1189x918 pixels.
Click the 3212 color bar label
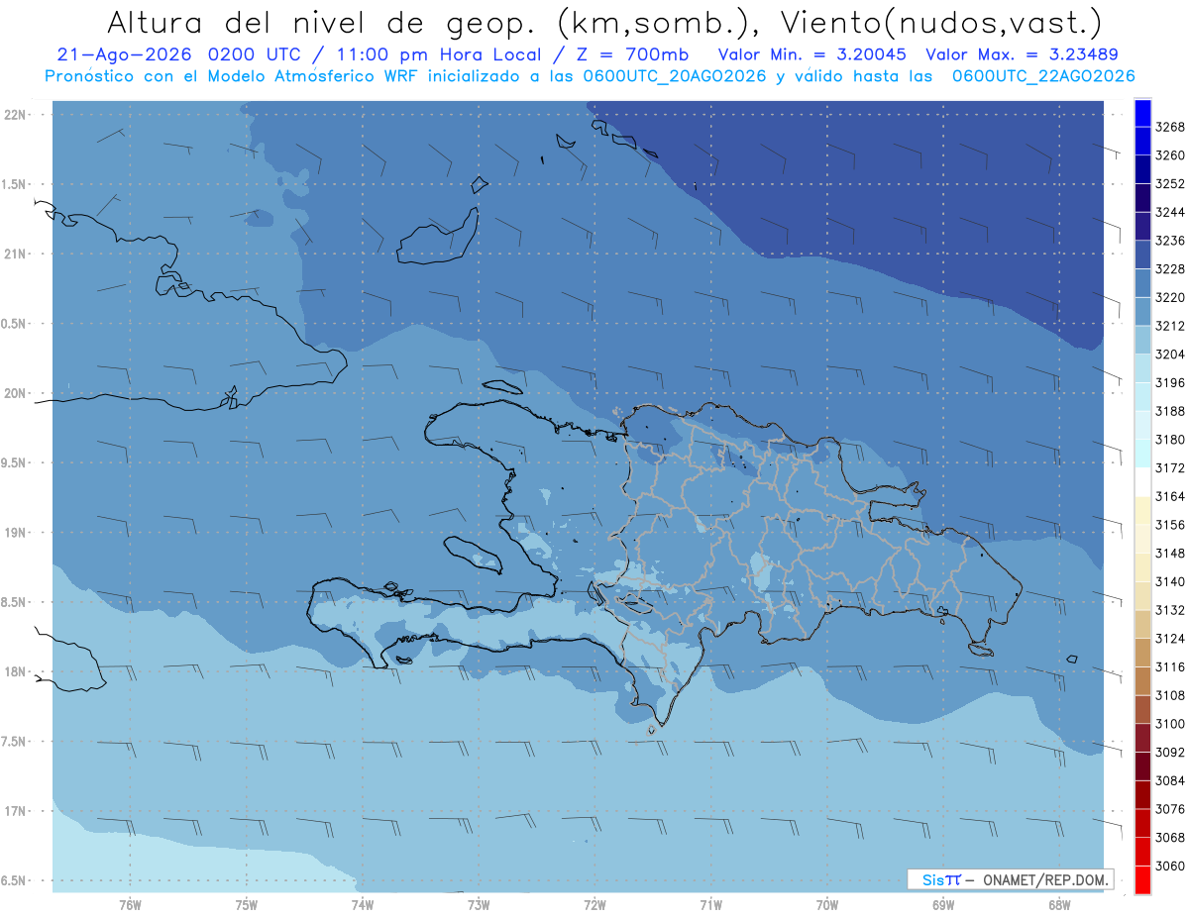tap(1170, 326)
